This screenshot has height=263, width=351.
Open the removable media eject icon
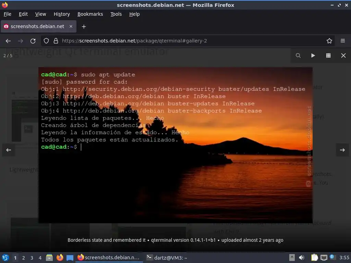[292, 258]
